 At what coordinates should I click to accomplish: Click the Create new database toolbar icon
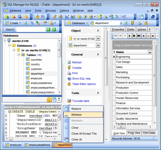point(7,17)
